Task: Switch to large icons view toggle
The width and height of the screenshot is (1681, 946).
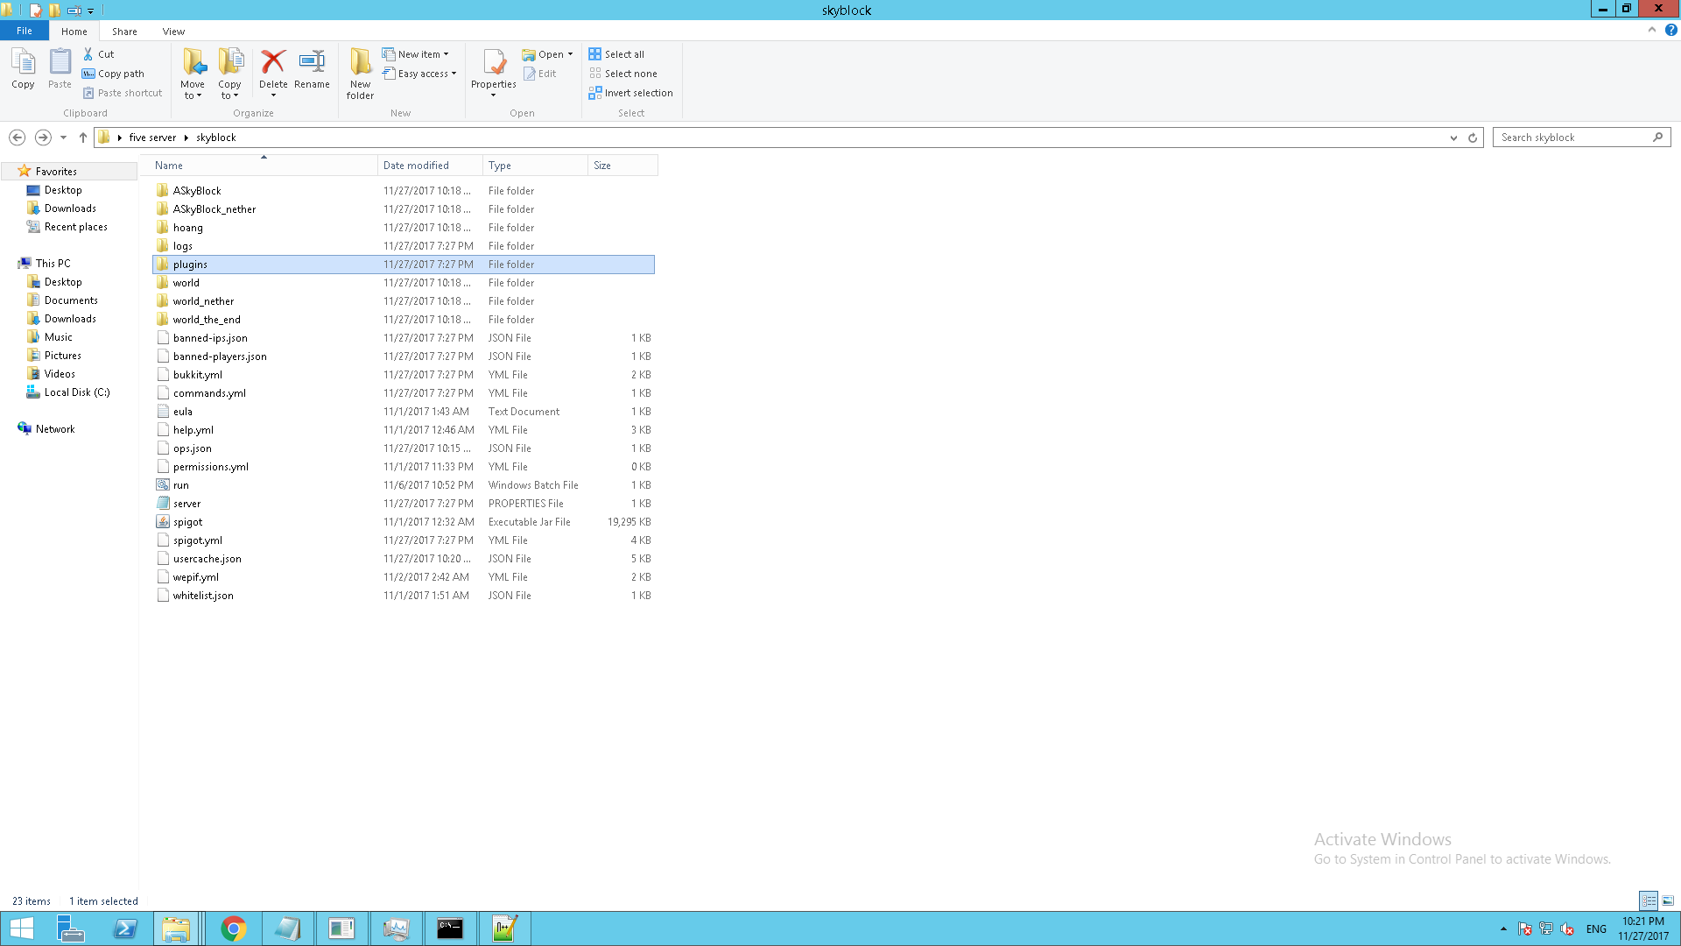Action: [1668, 900]
